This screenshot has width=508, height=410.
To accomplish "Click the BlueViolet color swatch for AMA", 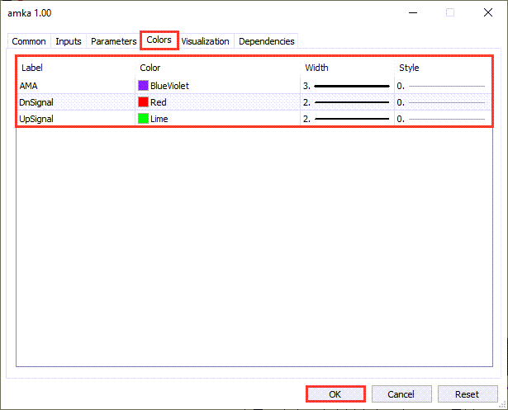I will click(143, 85).
